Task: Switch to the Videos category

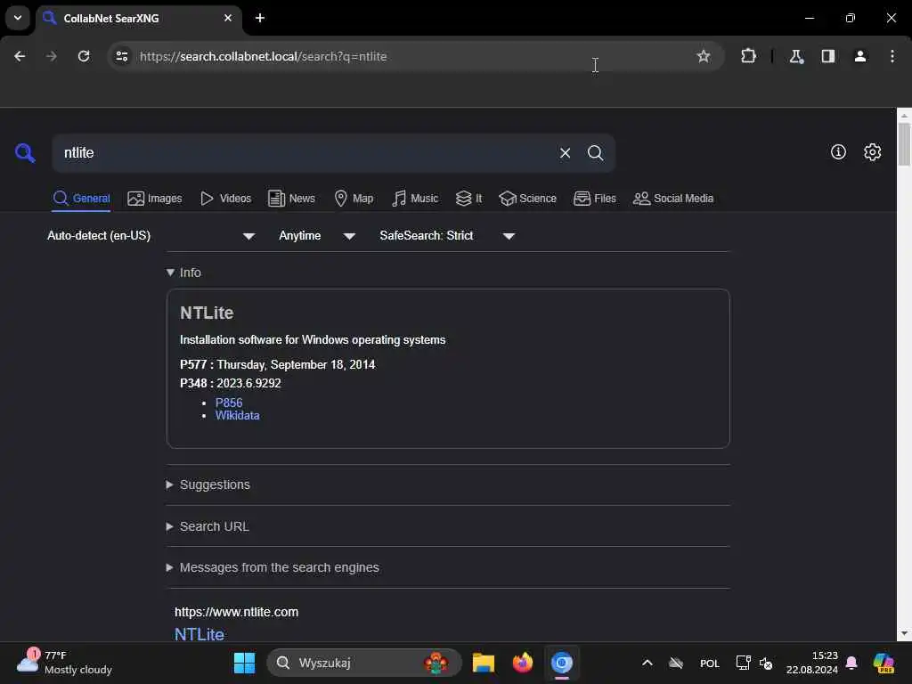Action: tap(225, 199)
